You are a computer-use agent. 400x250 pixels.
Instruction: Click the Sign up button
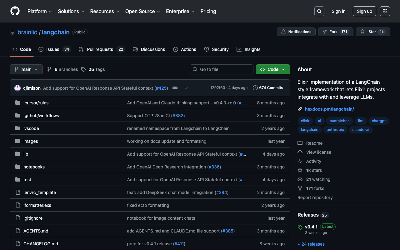(x=364, y=11)
